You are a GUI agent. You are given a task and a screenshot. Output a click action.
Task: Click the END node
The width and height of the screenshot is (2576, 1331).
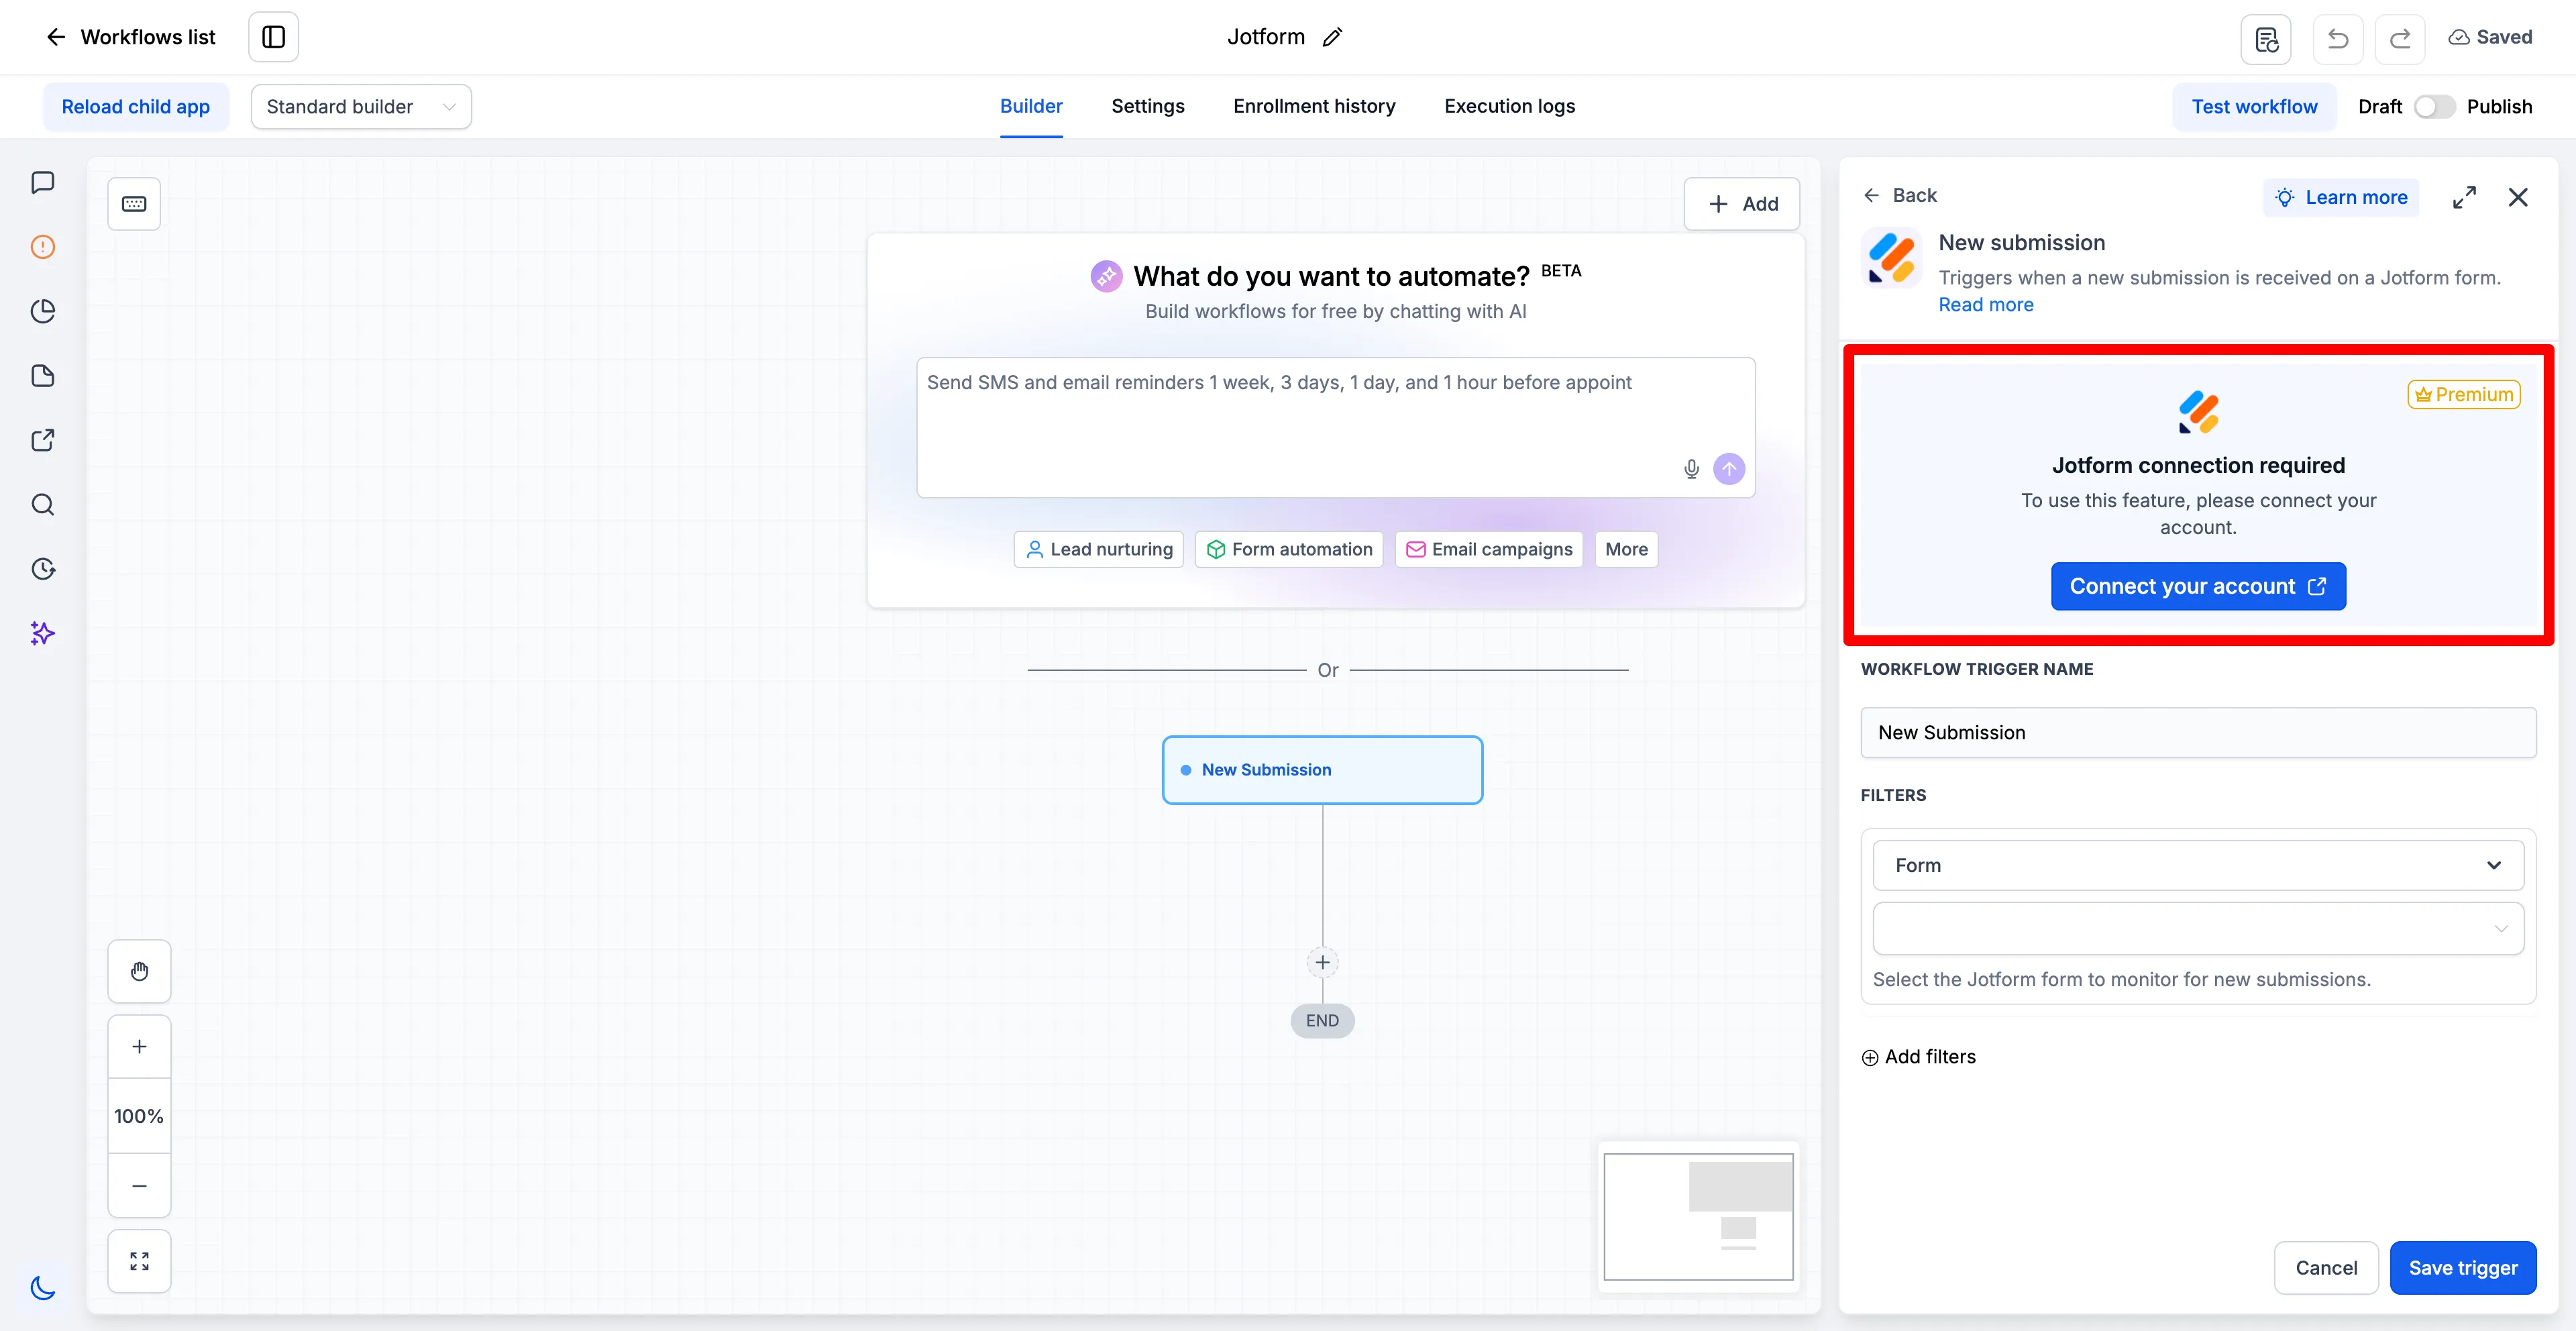coord(1322,1021)
